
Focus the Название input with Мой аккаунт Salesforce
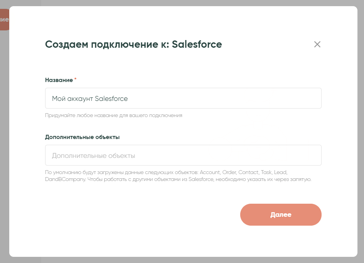click(x=183, y=98)
